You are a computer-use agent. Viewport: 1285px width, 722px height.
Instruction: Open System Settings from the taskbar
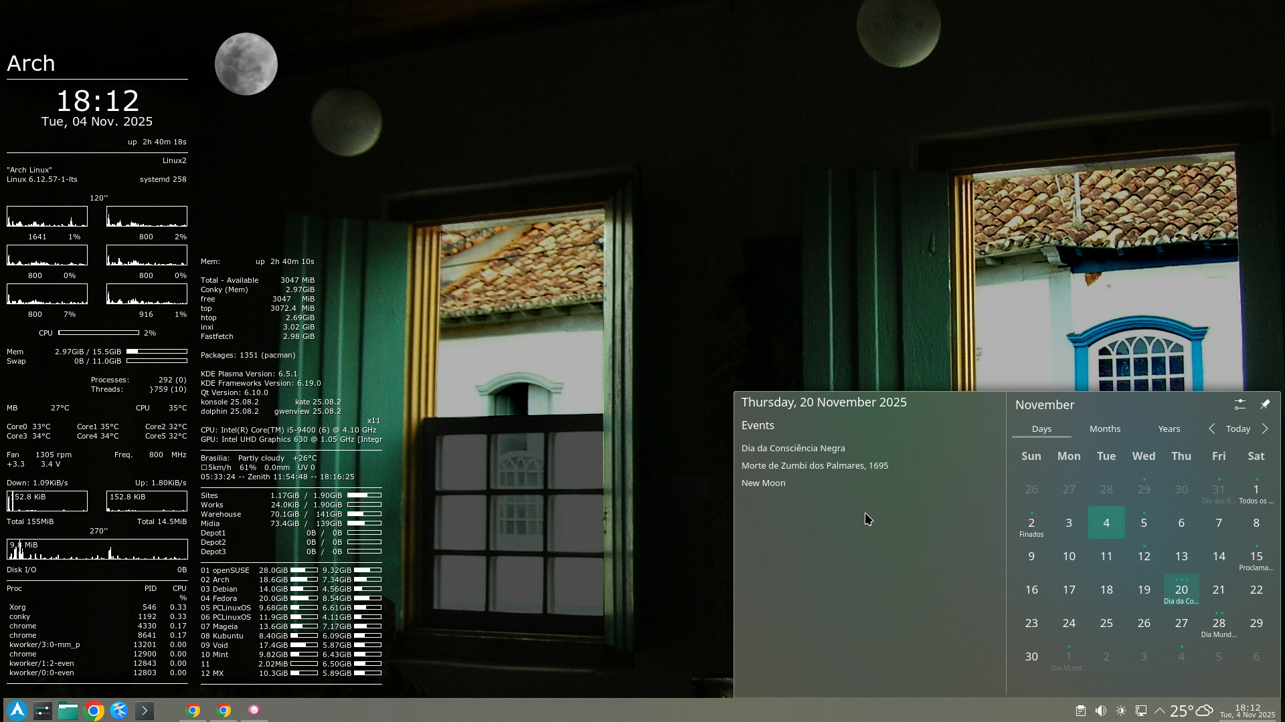pyautogui.click(x=43, y=711)
